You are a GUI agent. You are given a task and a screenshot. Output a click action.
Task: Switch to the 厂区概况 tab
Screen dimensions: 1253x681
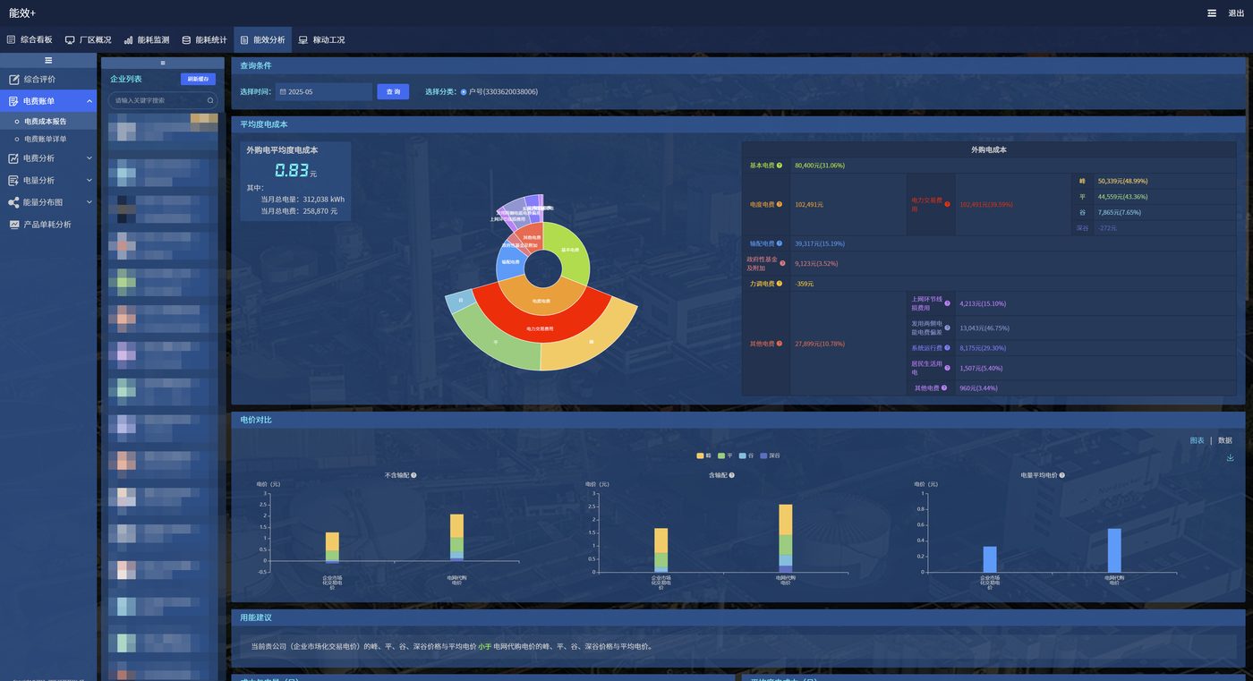pos(88,40)
